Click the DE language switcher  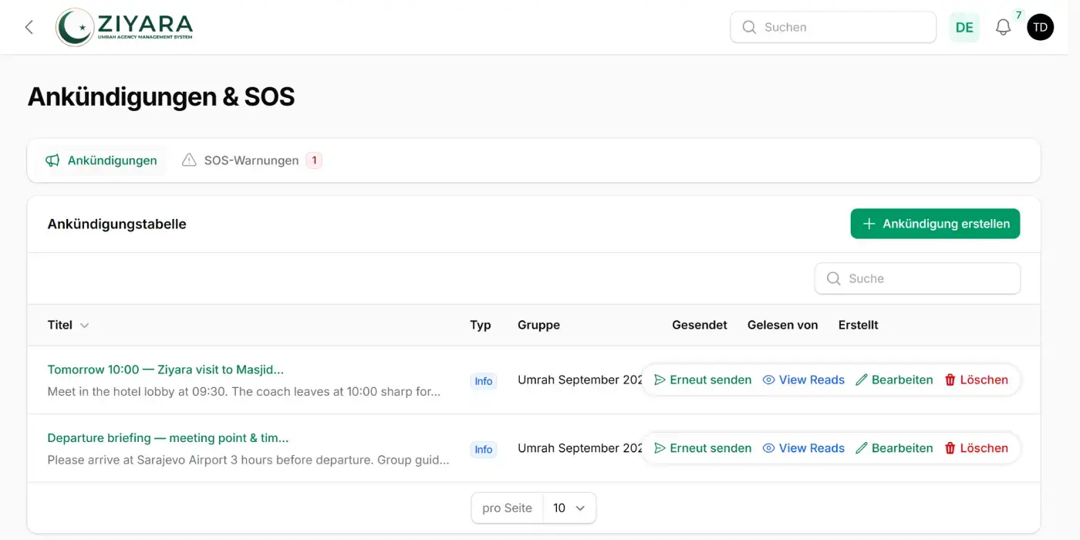tap(964, 27)
